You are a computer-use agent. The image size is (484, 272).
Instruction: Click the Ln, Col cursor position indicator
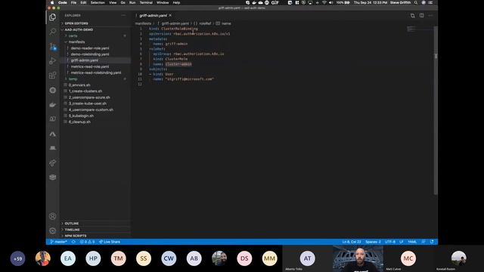coord(352,242)
